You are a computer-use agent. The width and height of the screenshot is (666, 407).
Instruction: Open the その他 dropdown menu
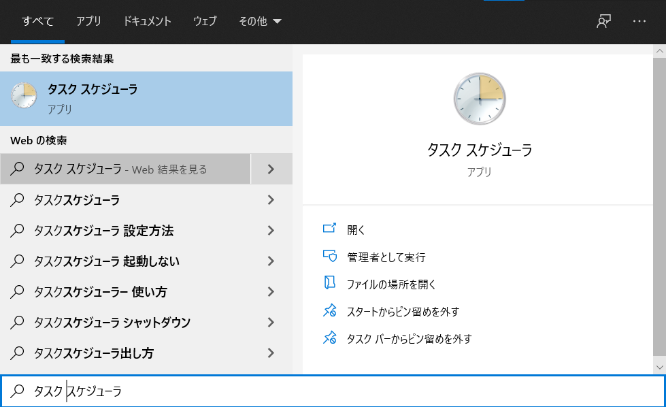[x=260, y=21]
